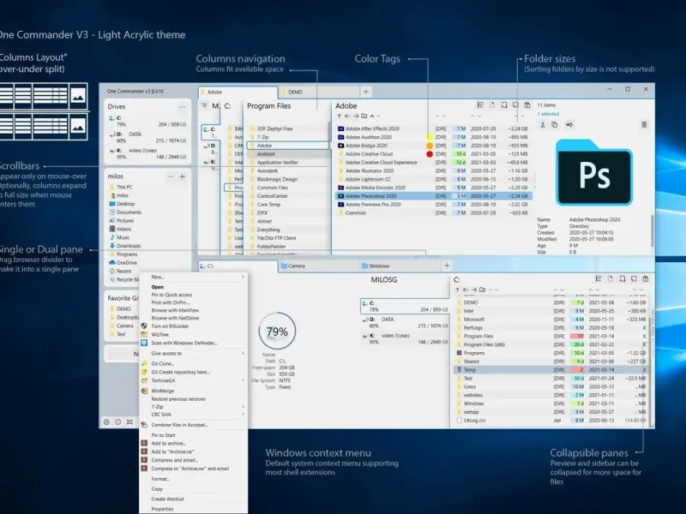Switch to the DEMO tab
Image resolution: width=686 pixels, height=514 pixels.
coord(318,93)
